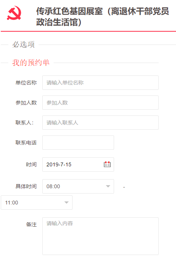This screenshot has height=258, width=176.
Task: Focus the 备注 remarks text area
Action: click(x=100, y=236)
